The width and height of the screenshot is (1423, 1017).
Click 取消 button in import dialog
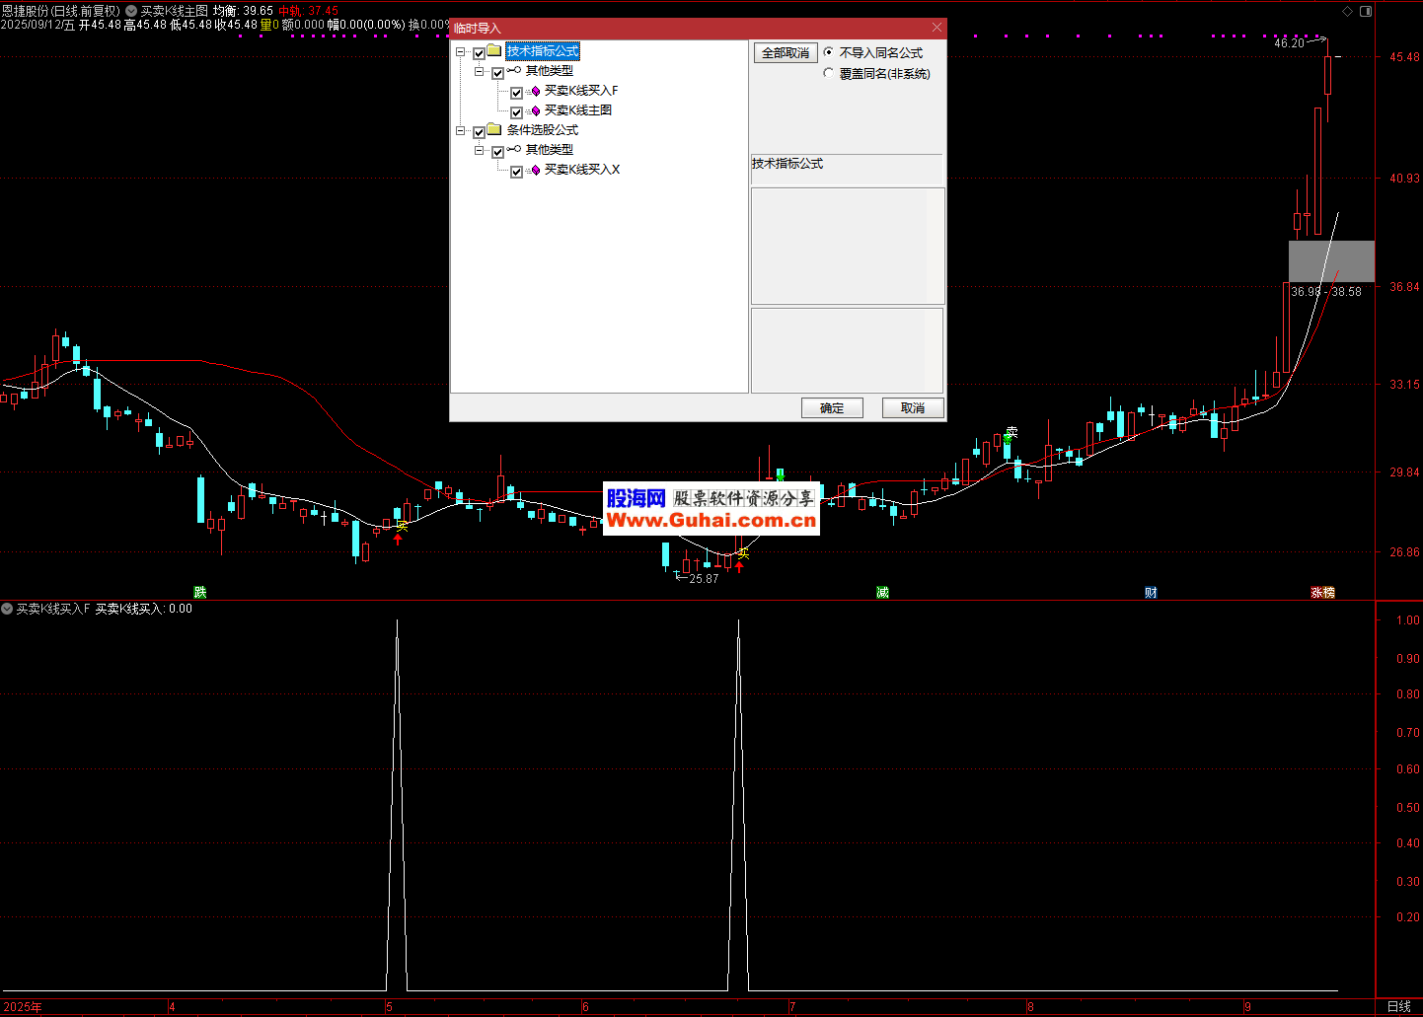(x=913, y=407)
